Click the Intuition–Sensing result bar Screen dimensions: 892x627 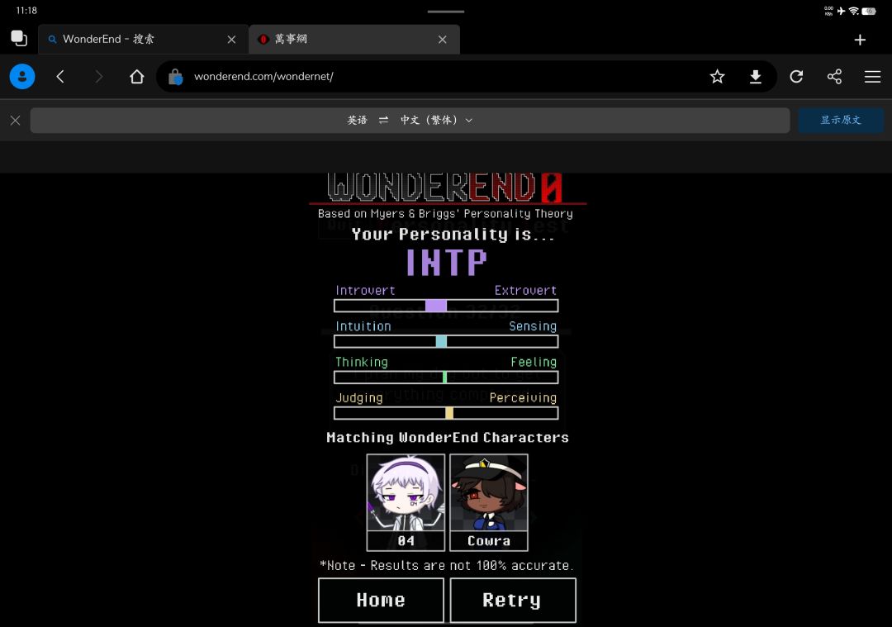[x=446, y=341]
